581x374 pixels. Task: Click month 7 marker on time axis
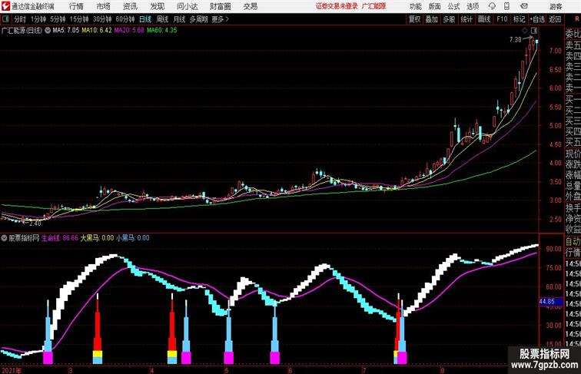point(364,370)
